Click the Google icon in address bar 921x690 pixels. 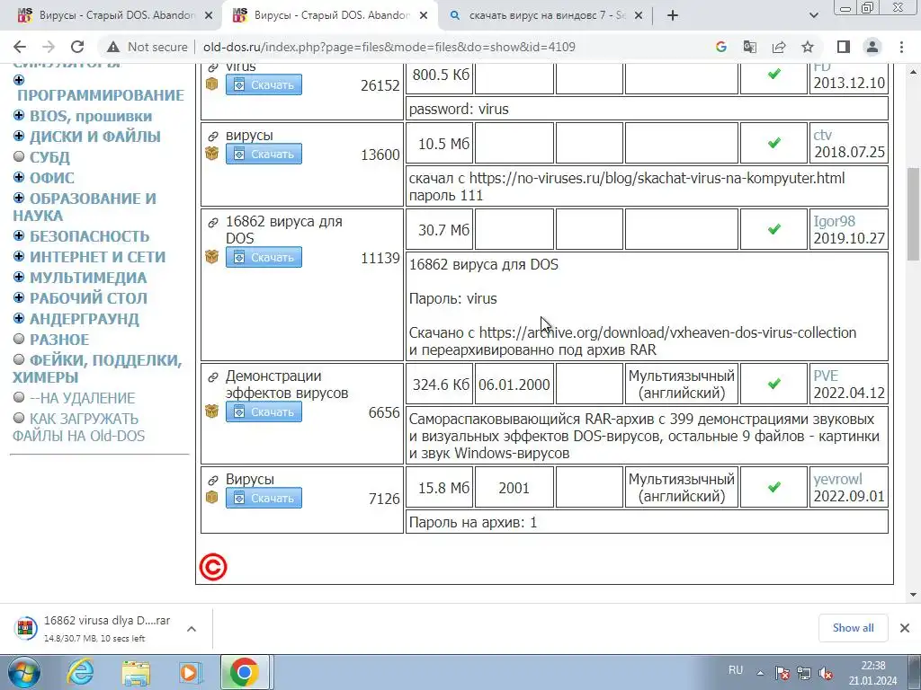pos(720,47)
